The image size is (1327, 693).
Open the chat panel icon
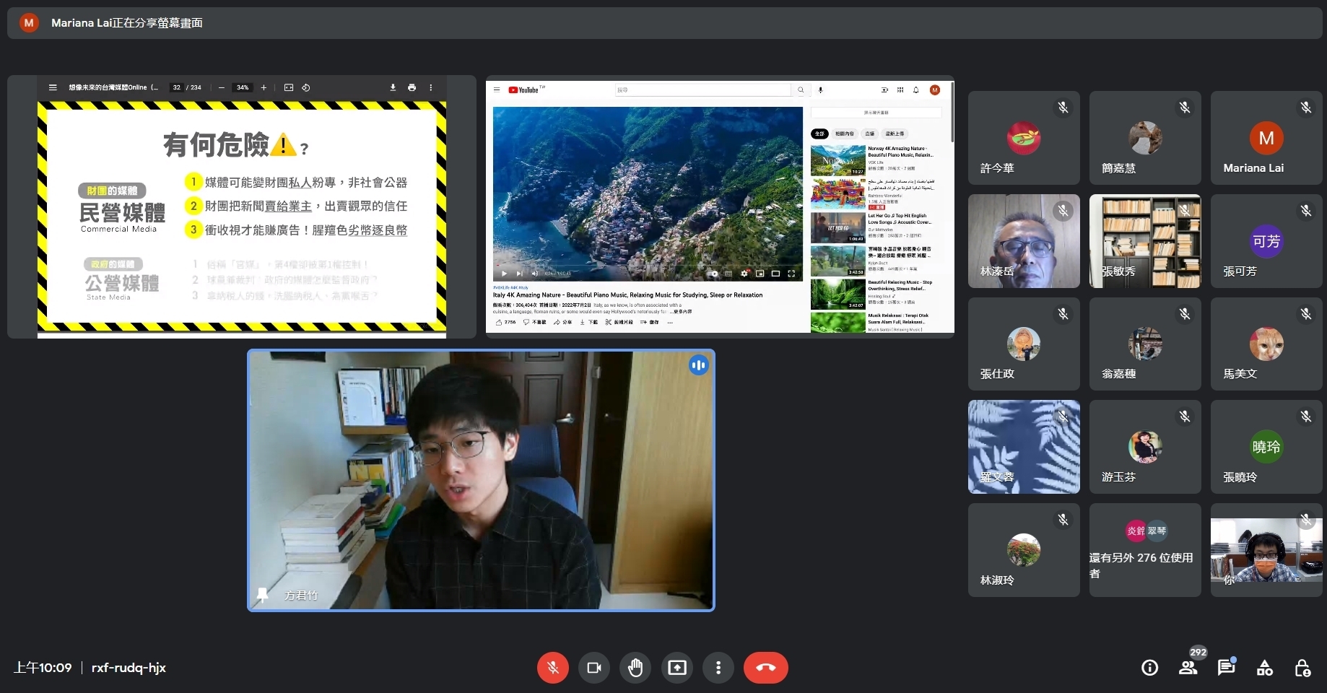(x=1226, y=668)
